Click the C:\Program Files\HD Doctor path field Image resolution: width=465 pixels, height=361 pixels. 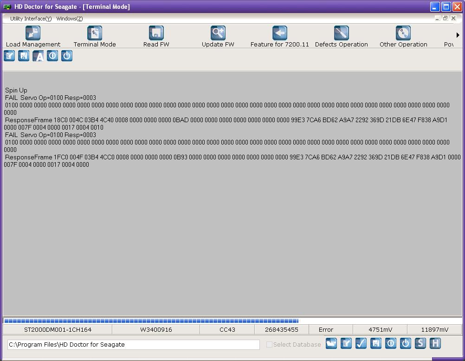[x=134, y=344]
